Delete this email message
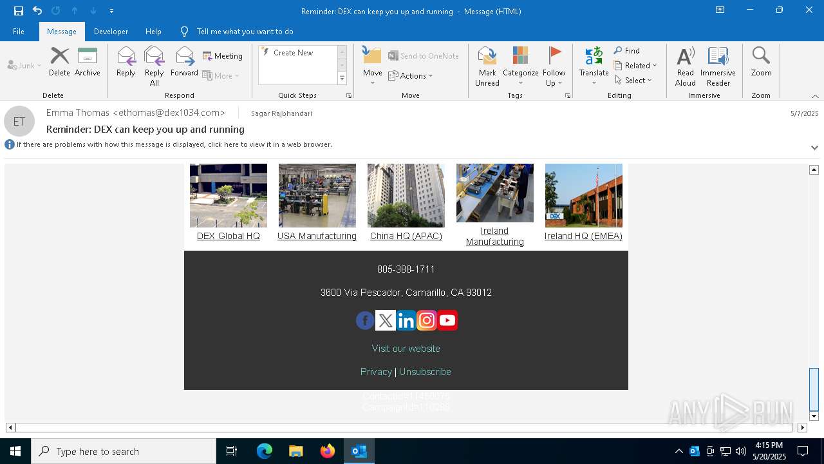This screenshot has width=824, height=464. [x=59, y=62]
